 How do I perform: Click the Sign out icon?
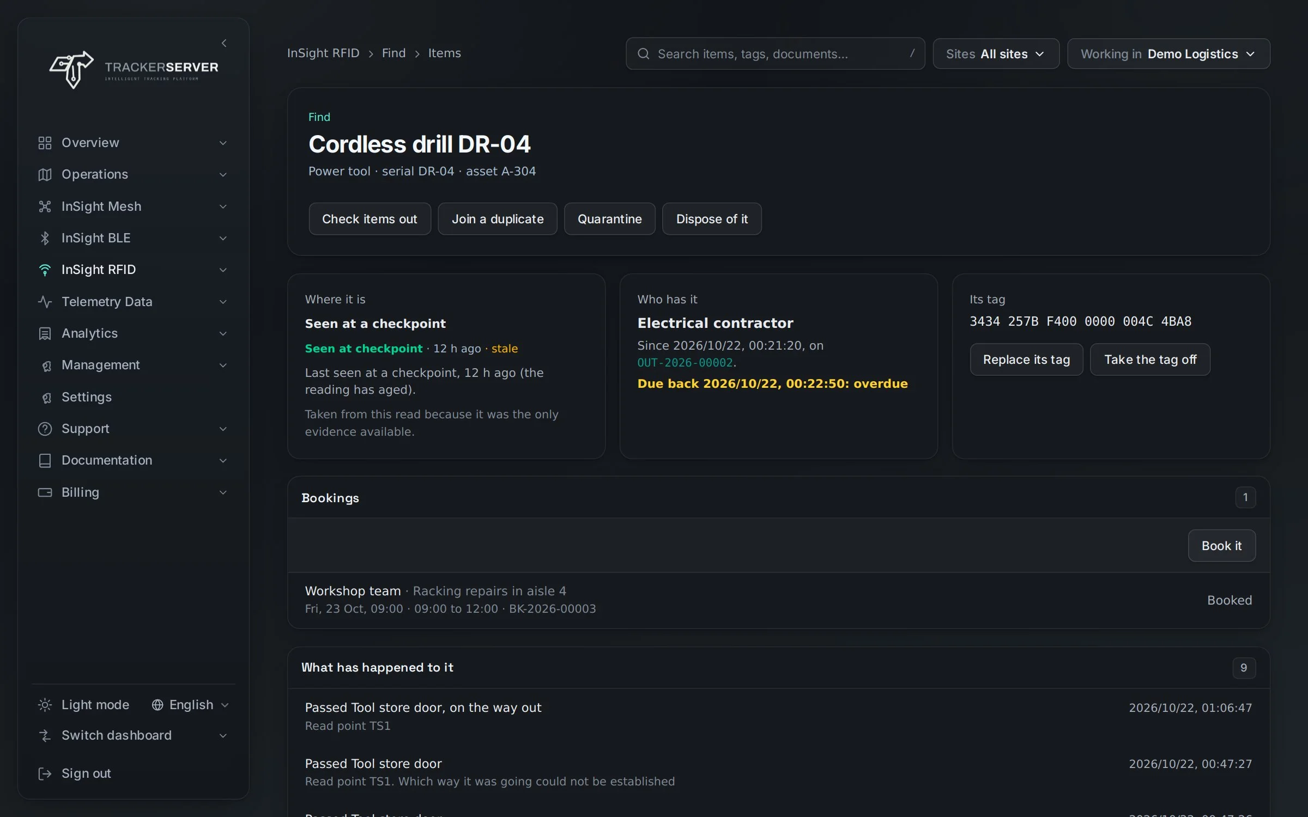(45, 773)
